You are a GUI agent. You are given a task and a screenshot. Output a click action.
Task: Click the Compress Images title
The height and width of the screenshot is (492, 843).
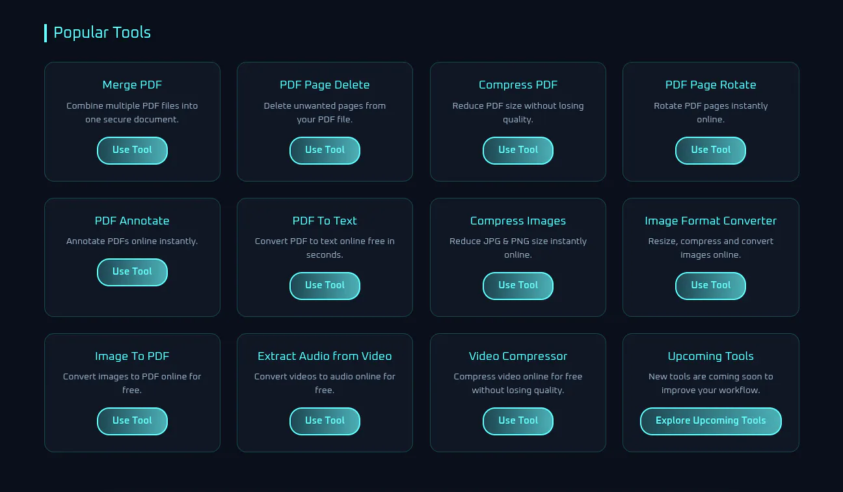518,221
